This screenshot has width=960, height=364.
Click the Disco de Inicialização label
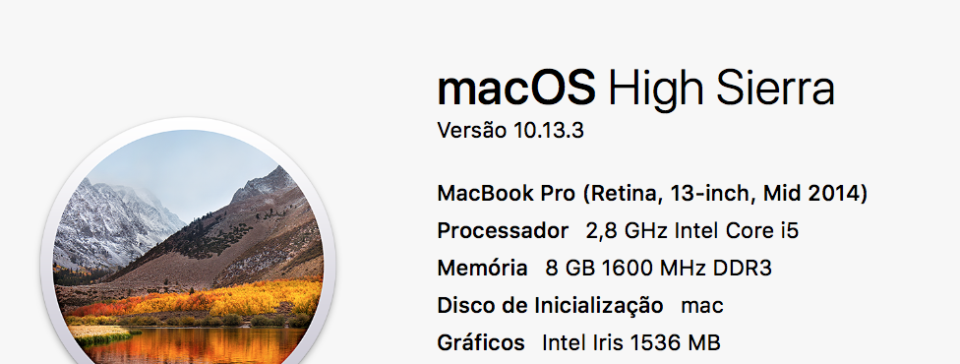pos(550,306)
